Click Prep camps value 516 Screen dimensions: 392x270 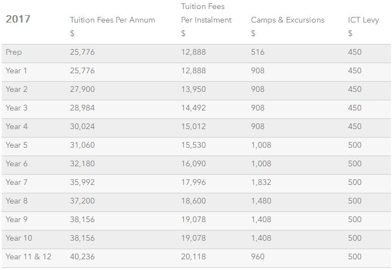258,52
